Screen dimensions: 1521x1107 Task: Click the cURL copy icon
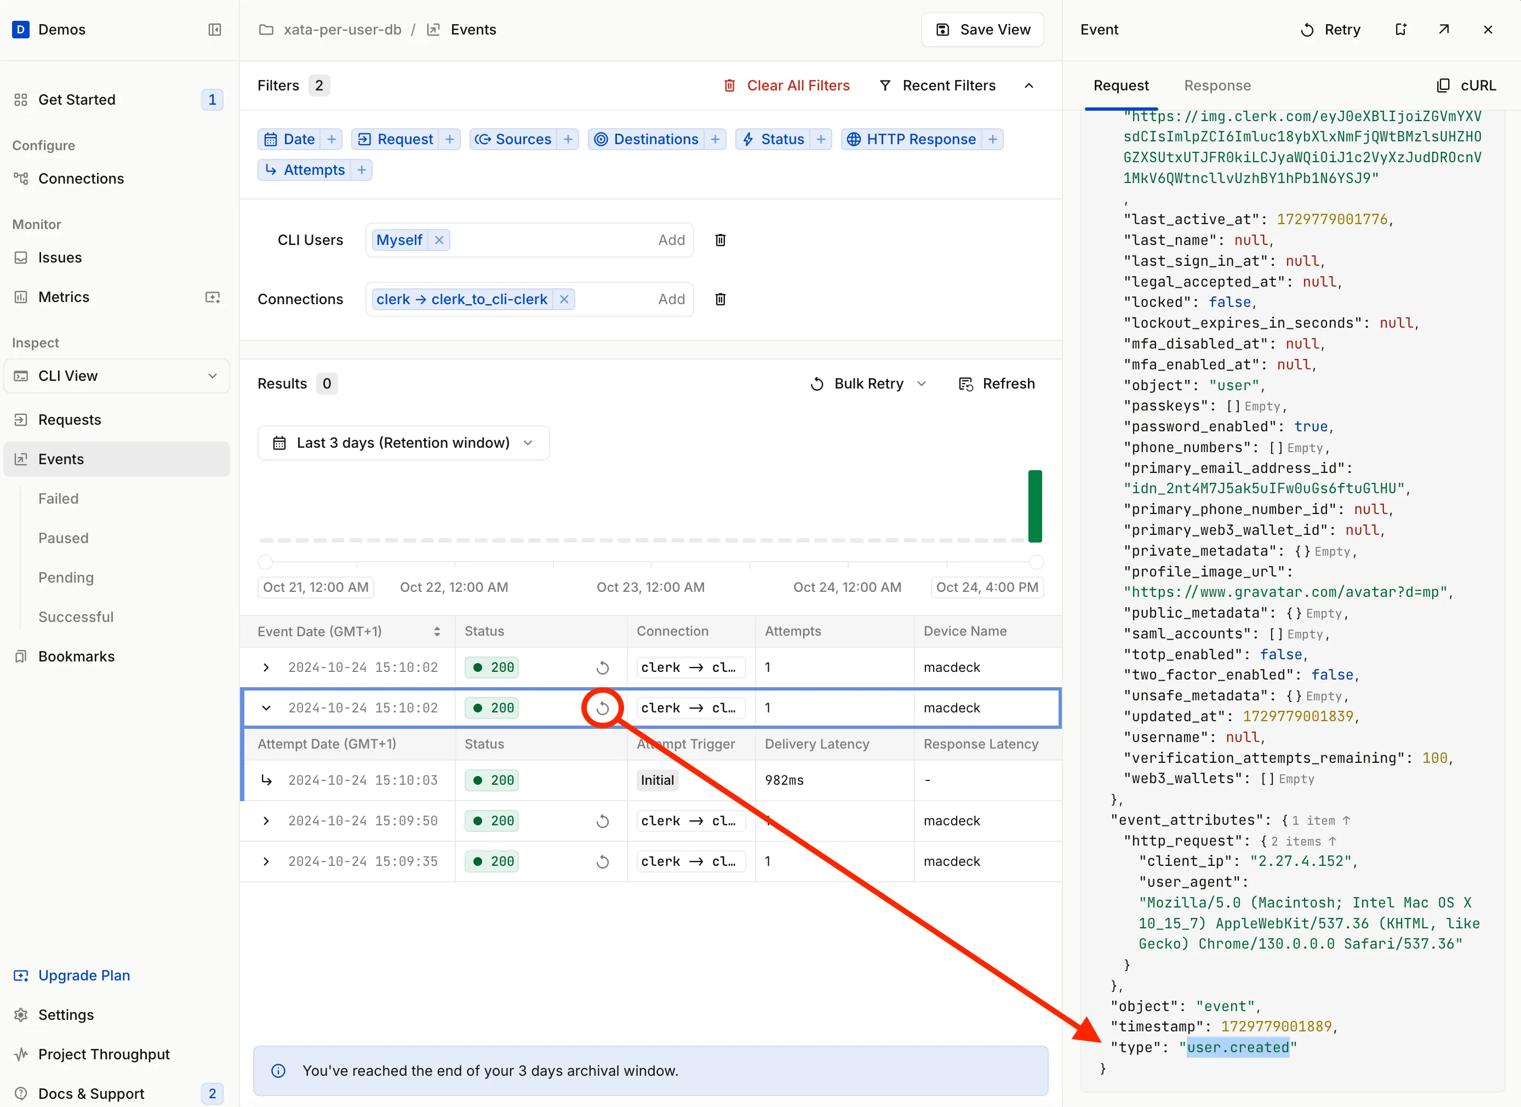(x=1443, y=85)
